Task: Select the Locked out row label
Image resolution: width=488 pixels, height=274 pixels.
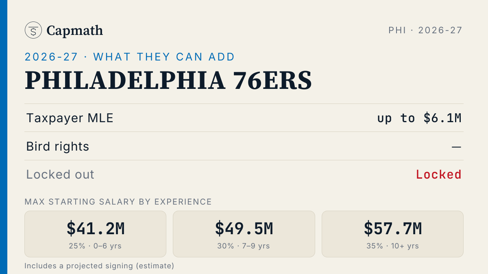Action: tap(60, 175)
